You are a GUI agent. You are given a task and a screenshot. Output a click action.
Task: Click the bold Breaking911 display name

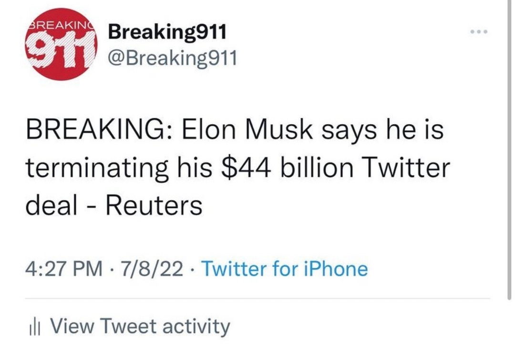tap(167, 32)
